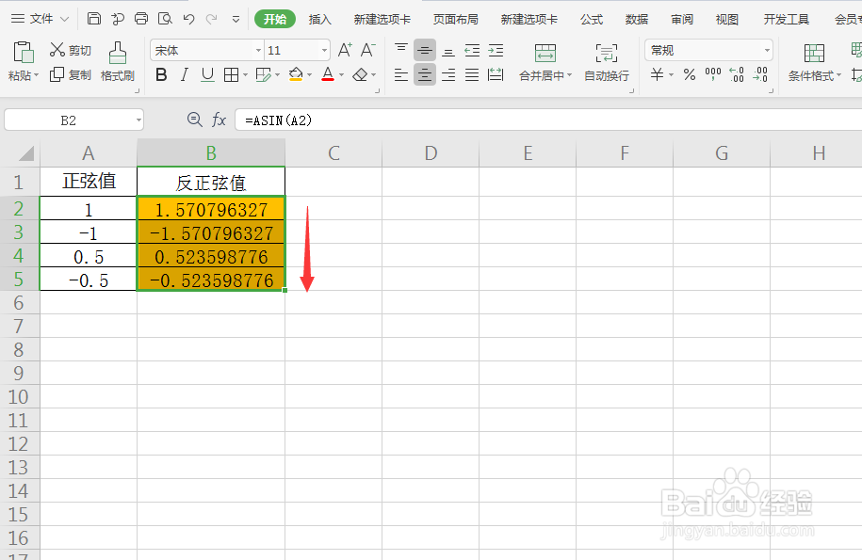Switch to the 插入 tab
Viewport: 862px width, 560px height.
coord(320,20)
